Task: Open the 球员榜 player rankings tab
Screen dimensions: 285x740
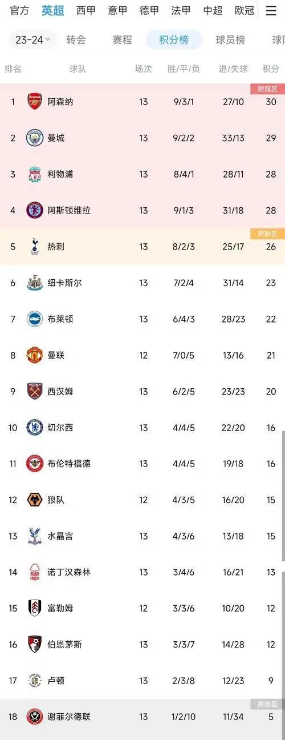Action: point(230,40)
